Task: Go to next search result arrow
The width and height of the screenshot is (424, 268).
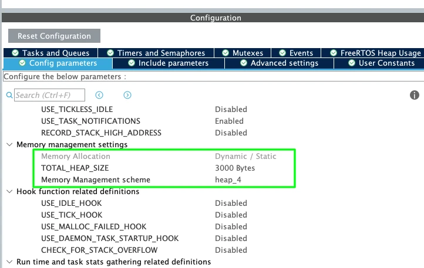Action: [x=127, y=95]
